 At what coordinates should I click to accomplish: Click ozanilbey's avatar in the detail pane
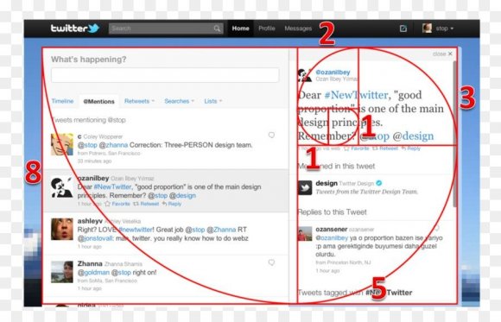[304, 75]
